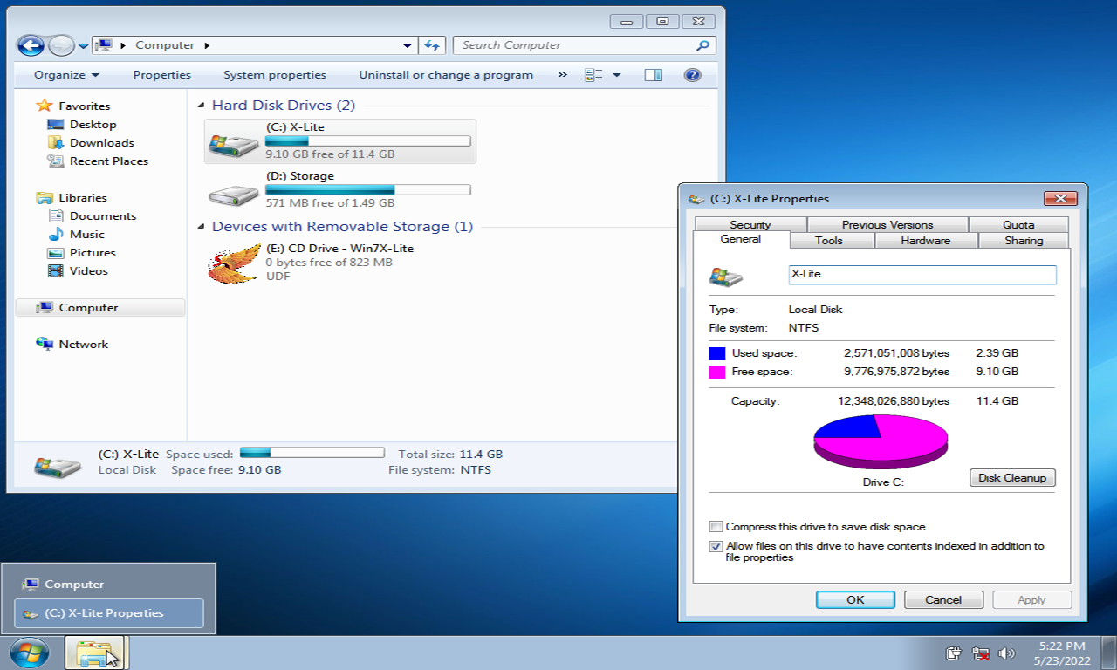This screenshot has height=670, width=1117.
Task: Click the (D:) Storage capacity bar
Action: 367,189
